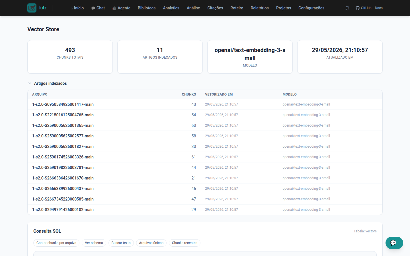
Task: Open the Relatórios navigation item
Action: click(260, 8)
